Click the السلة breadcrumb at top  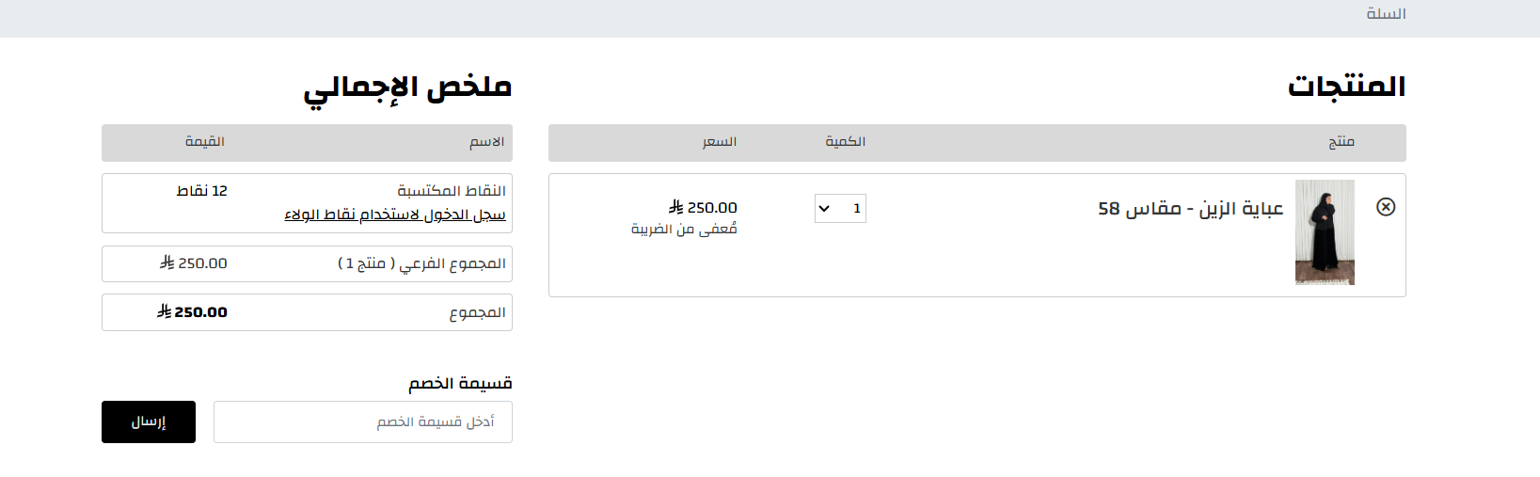click(x=1386, y=13)
